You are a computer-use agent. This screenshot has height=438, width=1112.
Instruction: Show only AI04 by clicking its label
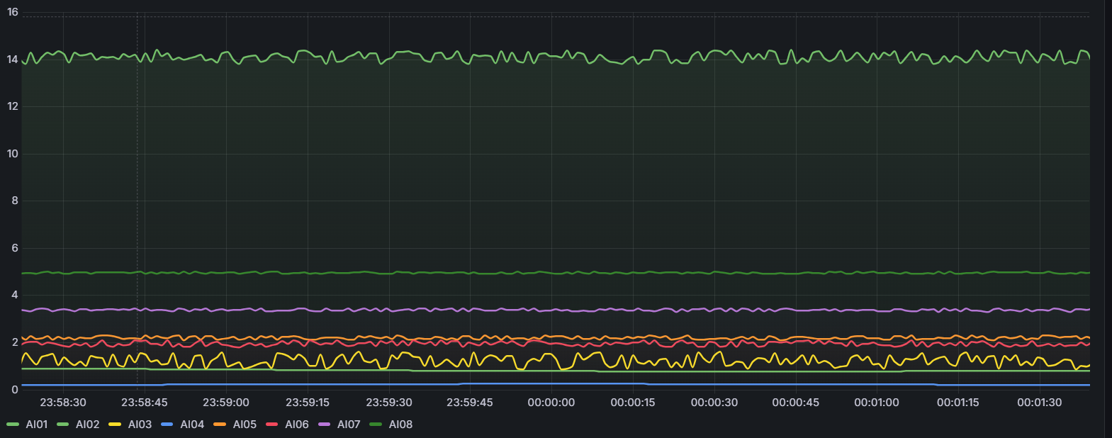click(x=192, y=425)
